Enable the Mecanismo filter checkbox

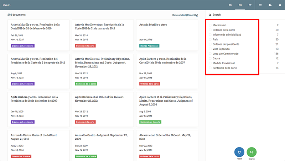coord(210,26)
